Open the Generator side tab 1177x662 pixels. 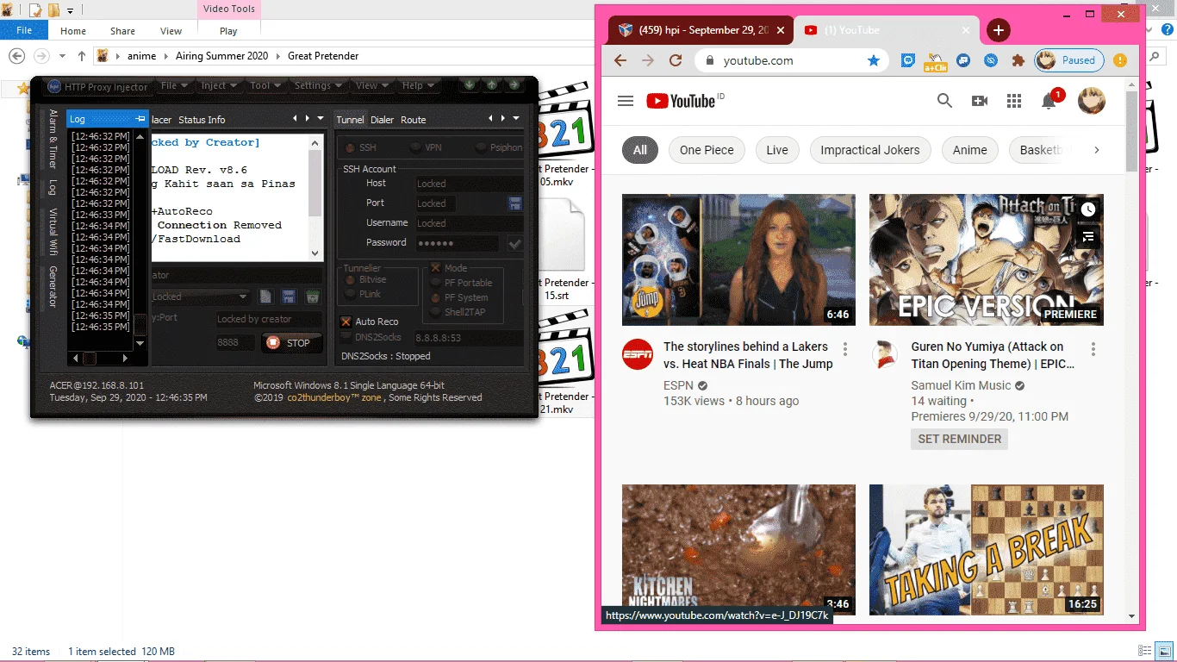pyautogui.click(x=53, y=287)
